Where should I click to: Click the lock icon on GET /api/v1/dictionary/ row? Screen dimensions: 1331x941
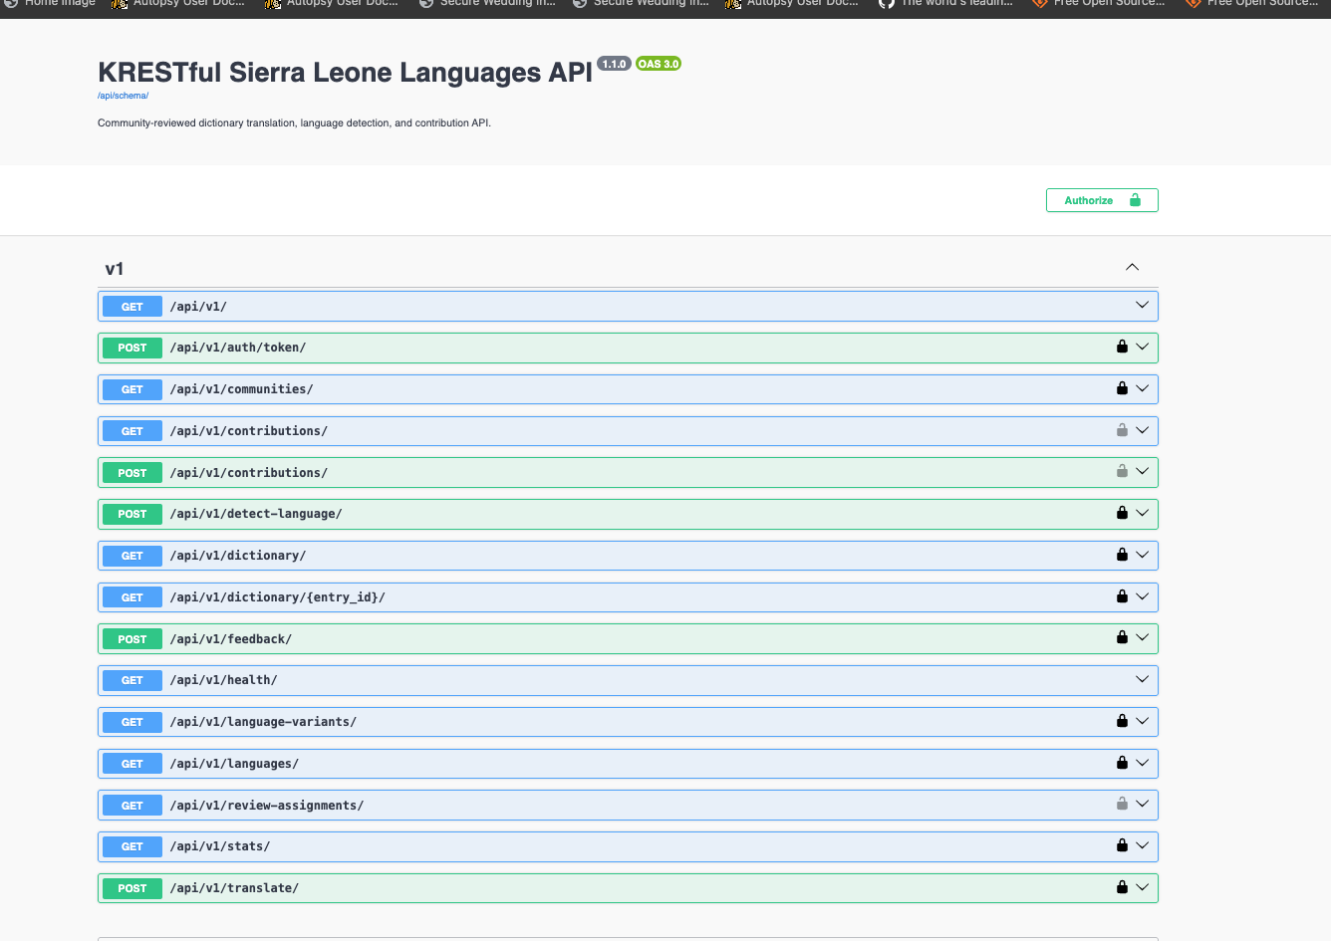coord(1122,555)
